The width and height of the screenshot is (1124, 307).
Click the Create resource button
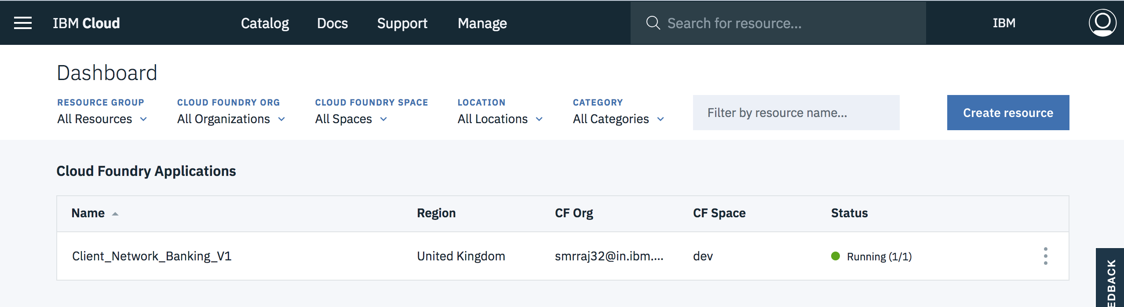[x=1008, y=113]
